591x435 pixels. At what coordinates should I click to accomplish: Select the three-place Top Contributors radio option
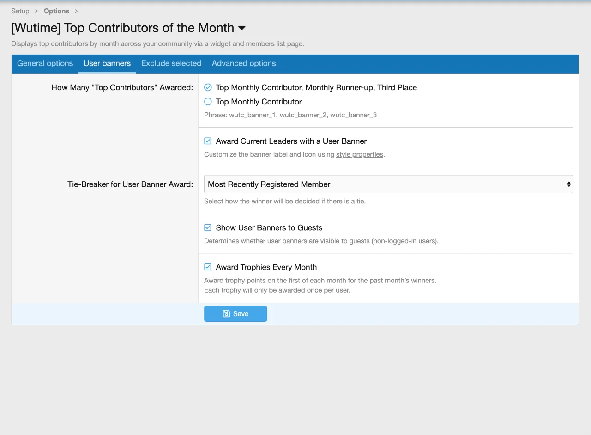(x=208, y=87)
